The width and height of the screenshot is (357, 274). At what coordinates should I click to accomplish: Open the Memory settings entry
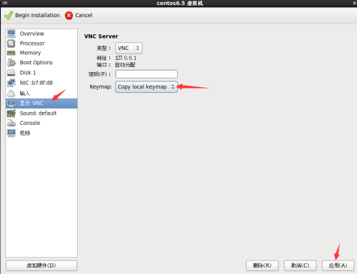[x=41, y=53]
